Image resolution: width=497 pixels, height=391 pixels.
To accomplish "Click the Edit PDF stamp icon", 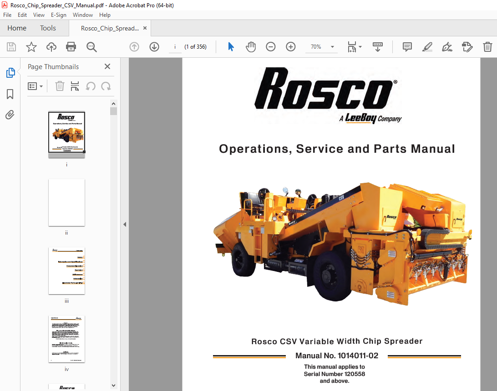I will 467,47.
